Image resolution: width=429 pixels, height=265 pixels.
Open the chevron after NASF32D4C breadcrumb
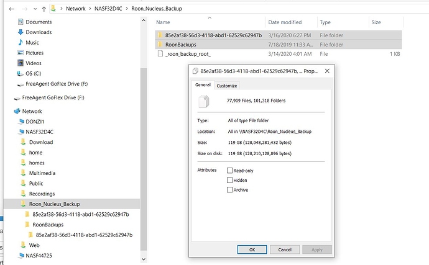127,9
